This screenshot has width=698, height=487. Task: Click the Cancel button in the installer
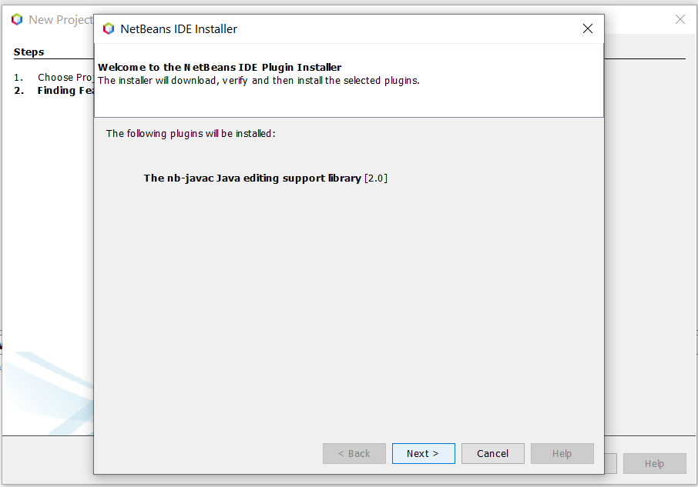pos(493,453)
